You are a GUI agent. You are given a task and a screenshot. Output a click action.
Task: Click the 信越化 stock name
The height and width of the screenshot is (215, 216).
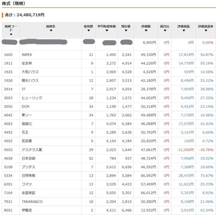click(27, 124)
